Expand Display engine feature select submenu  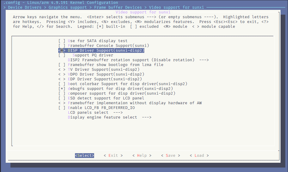(x=109, y=117)
